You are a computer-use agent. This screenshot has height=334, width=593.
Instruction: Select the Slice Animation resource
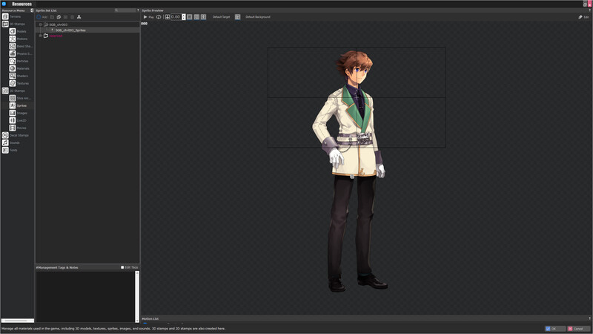pyautogui.click(x=20, y=98)
